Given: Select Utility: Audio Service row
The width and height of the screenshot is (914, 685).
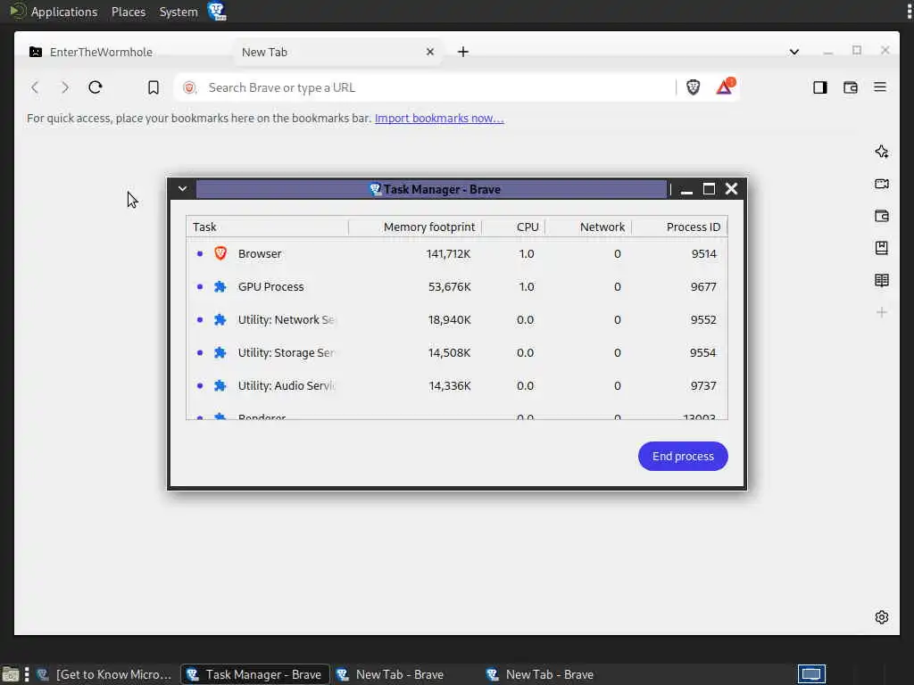Looking at the screenshot, I should coord(457,385).
